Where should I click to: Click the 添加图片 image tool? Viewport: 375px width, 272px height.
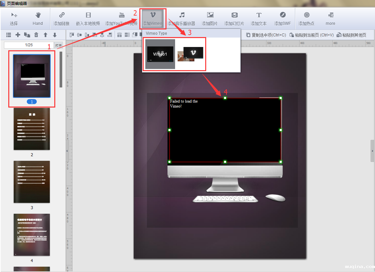210,19
